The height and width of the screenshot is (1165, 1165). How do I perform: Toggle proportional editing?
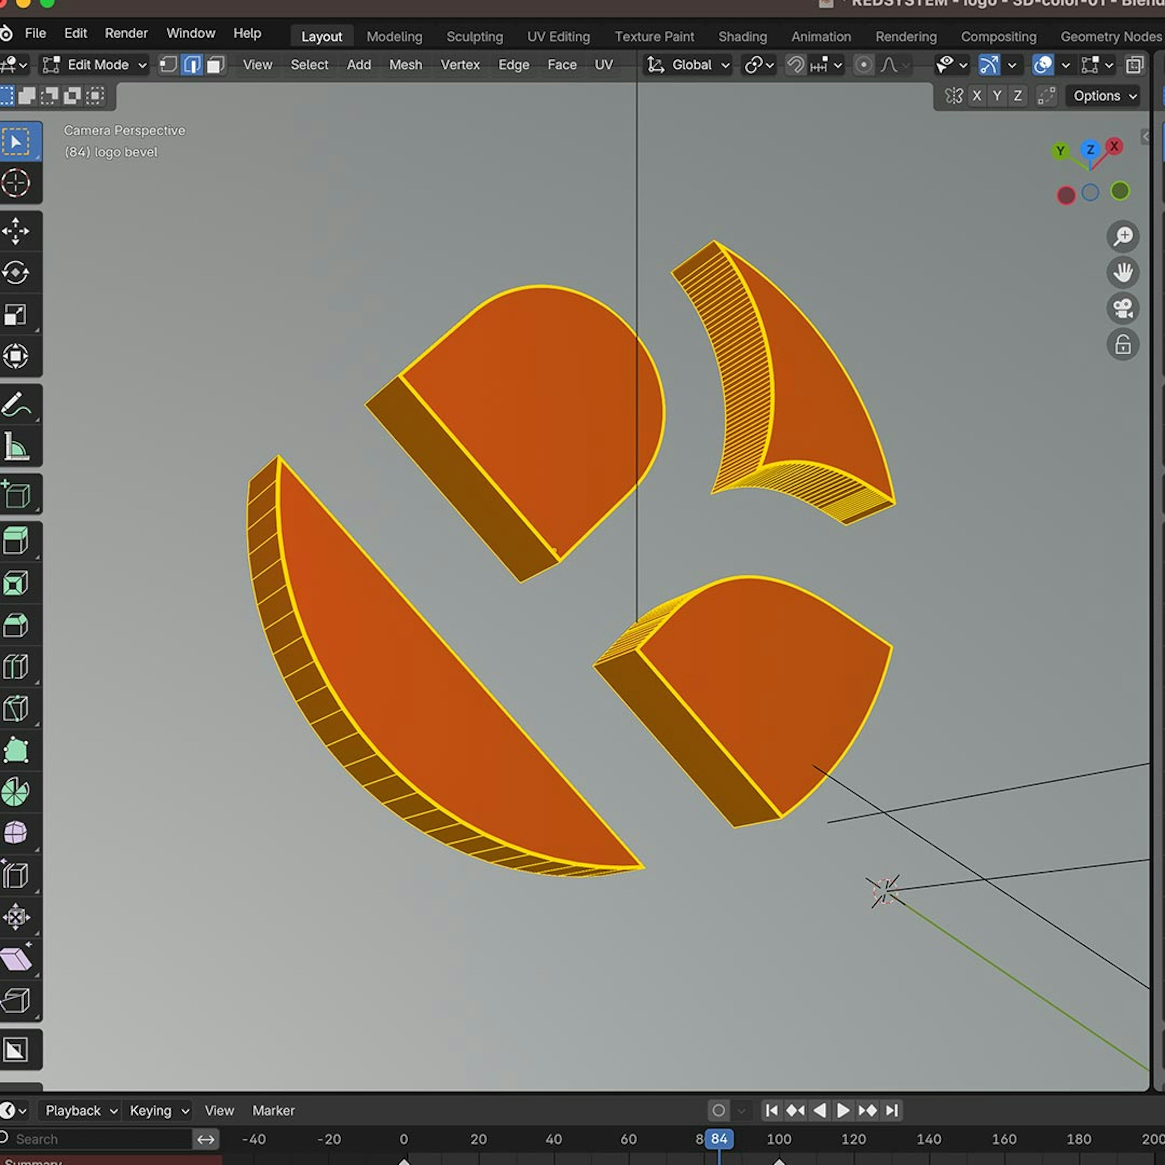[x=863, y=65]
